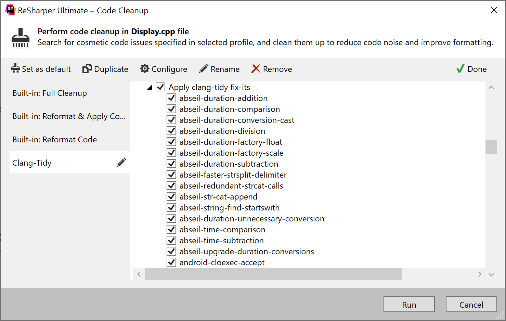Click the Remove red X icon
The height and width of the screenshot is (321, 506).
pyautogui.click(x=255, y=69)
